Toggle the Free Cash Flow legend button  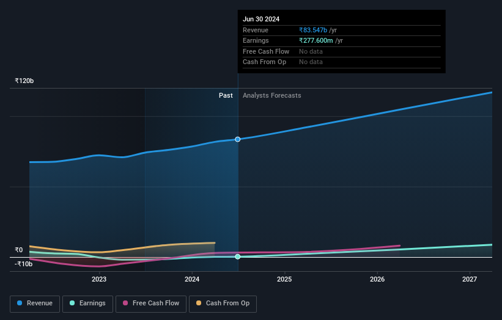[151, 304]
